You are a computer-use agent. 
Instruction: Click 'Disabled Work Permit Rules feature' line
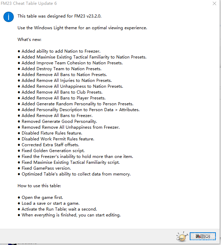pos(58,139)
